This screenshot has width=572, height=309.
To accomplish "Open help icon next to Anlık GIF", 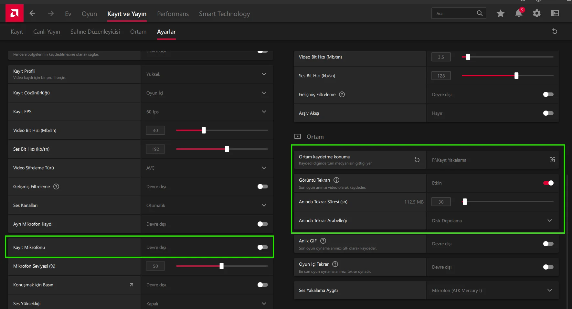I will 323,241.
